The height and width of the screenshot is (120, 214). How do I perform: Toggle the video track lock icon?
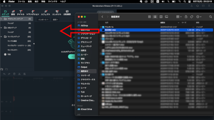(10, 102)
